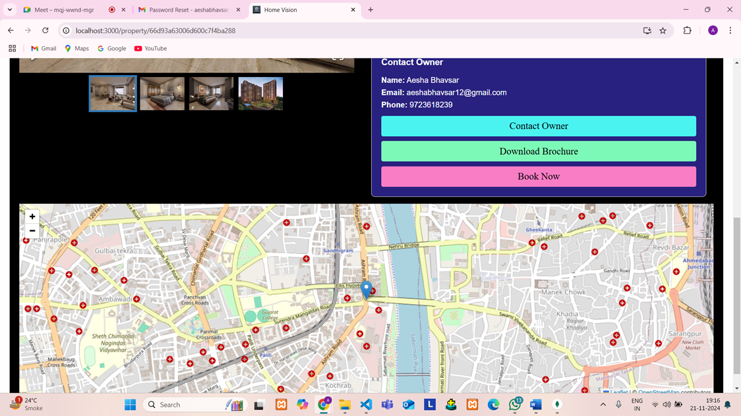
Task: Click the Download Brochure button
Action: [539, 151]
